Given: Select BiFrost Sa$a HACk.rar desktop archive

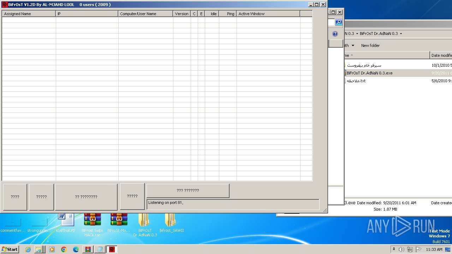Looking at the screenshot, I should click(x=92, y=225).
